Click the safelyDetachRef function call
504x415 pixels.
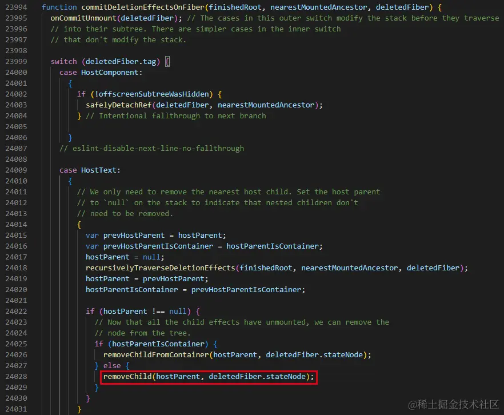118,105
